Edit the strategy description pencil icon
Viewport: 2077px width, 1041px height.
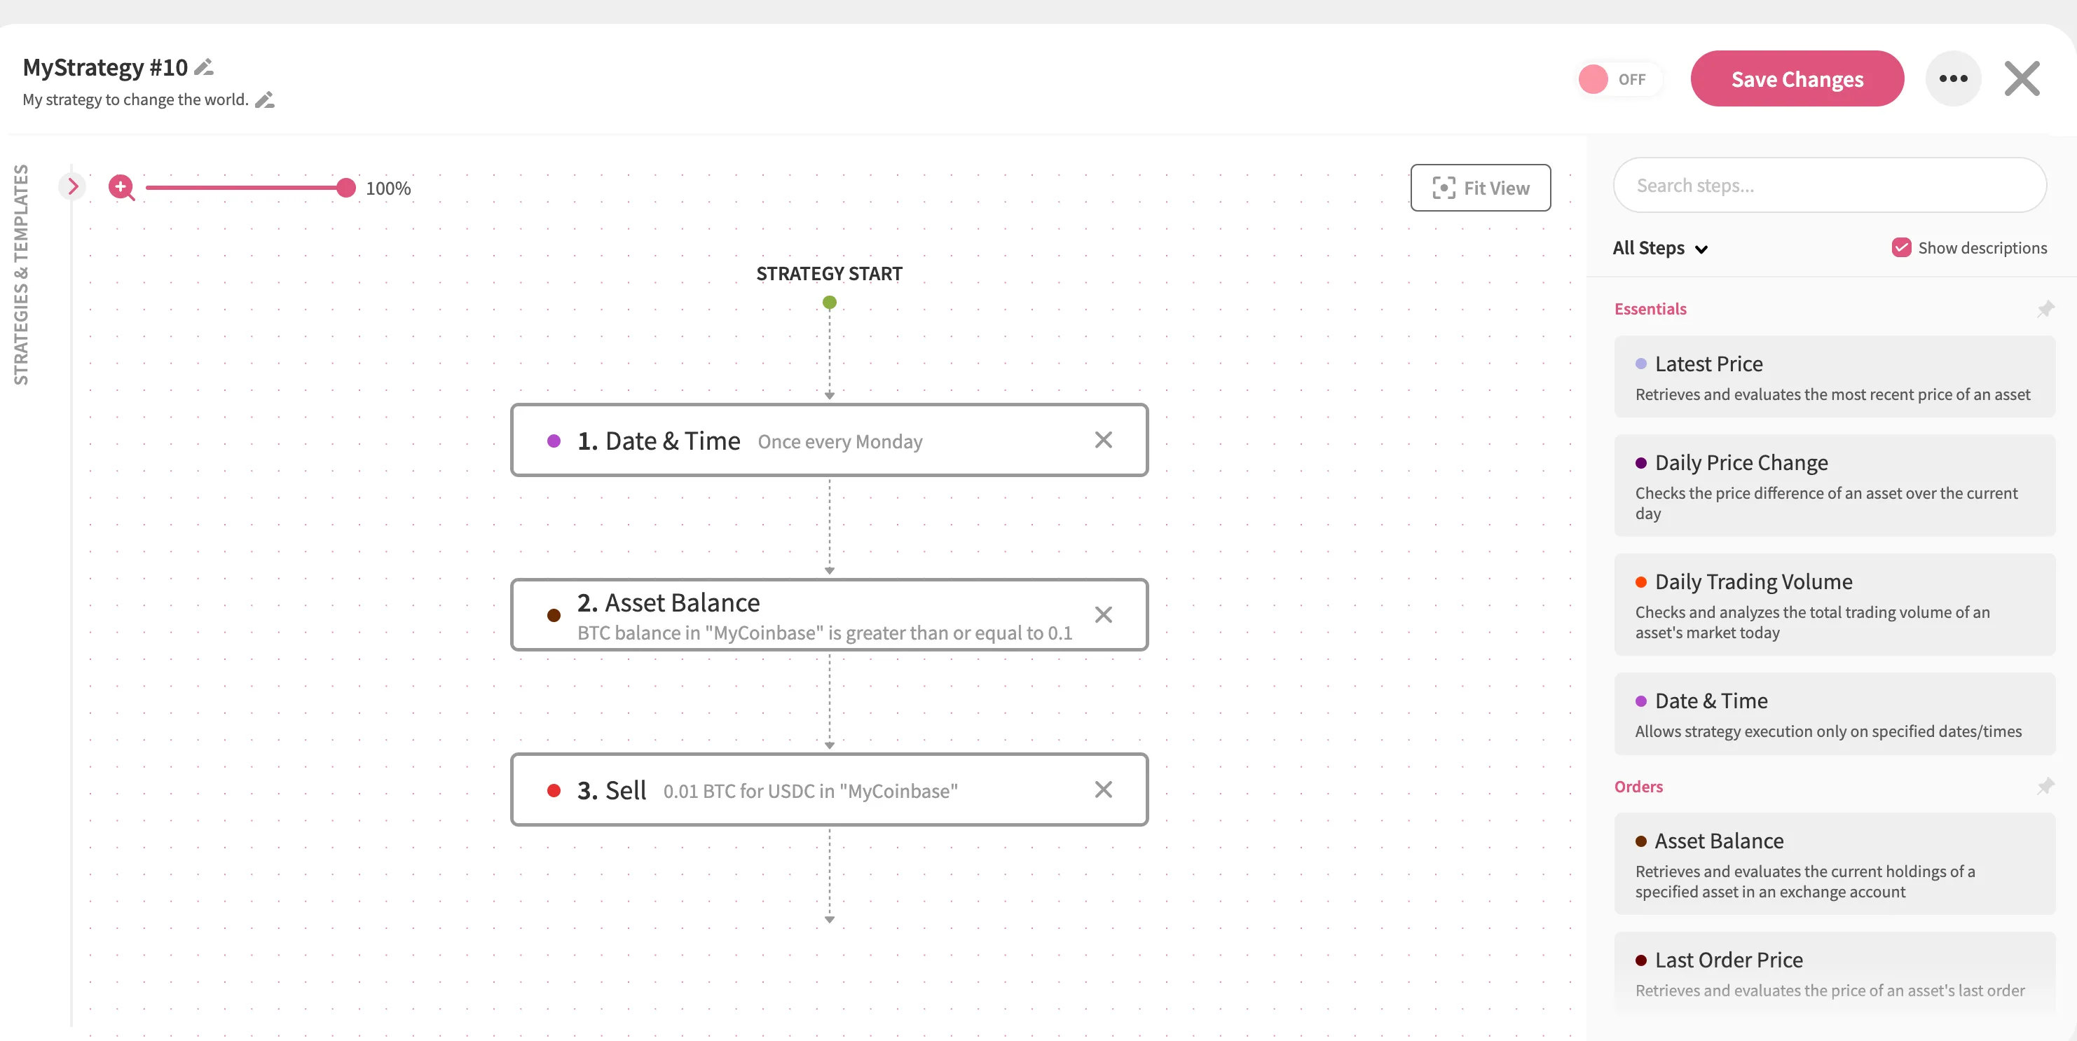click(x=266, y=99)
